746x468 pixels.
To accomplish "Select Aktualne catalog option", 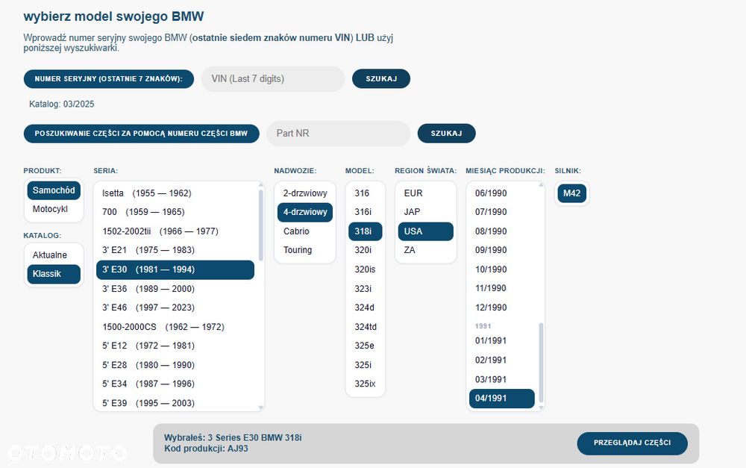I will click(x=54, y=255).
